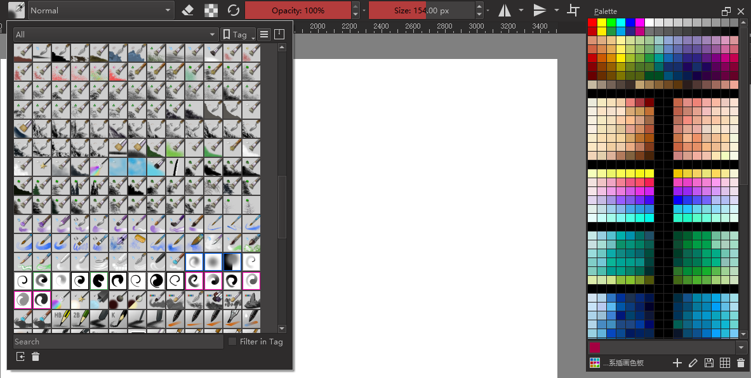Open brush preset display settings menu
The height and width of the screenshot is (378, 751).
pyautogui.click(x=264, y=34)
